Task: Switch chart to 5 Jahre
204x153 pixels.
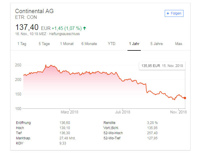Action: tap(156, 44)
